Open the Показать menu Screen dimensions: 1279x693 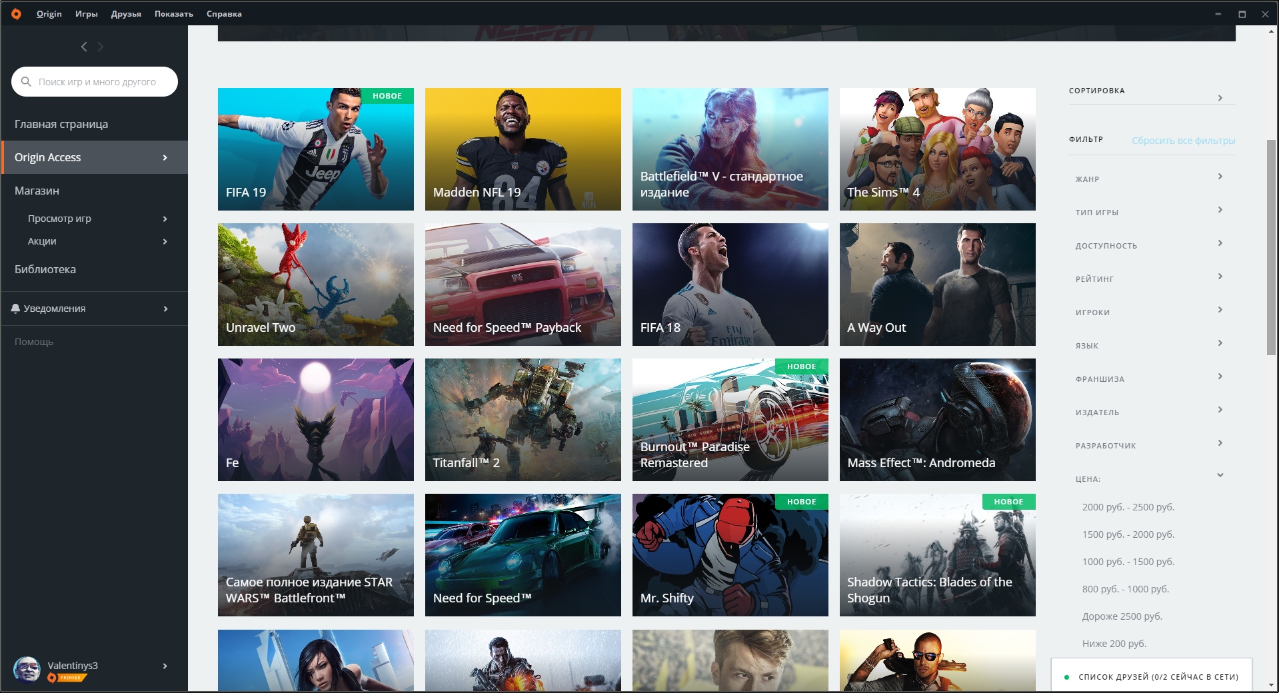click(174, 13)
